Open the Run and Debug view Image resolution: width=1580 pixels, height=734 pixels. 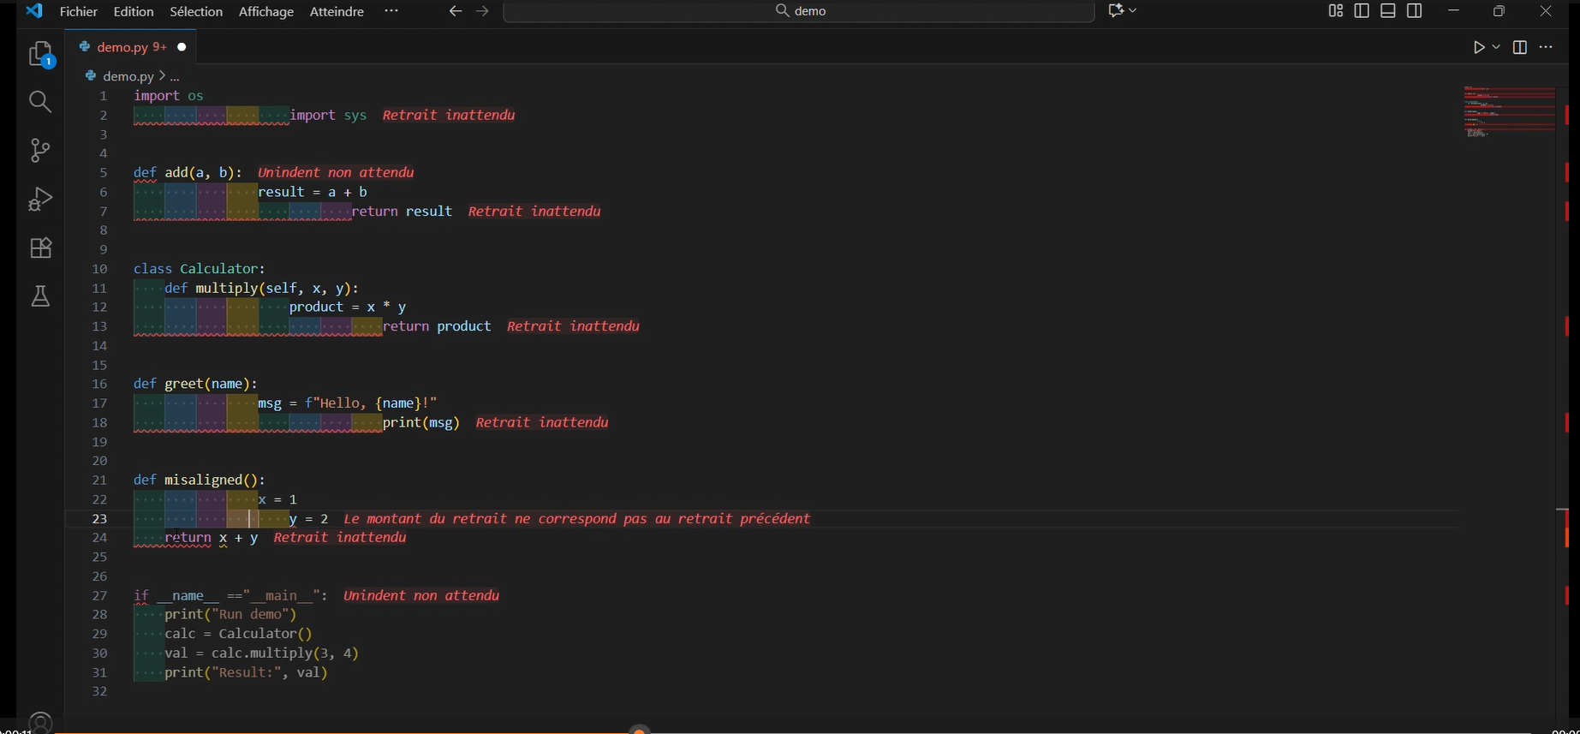pyautogui.click(x=40, y=199)
